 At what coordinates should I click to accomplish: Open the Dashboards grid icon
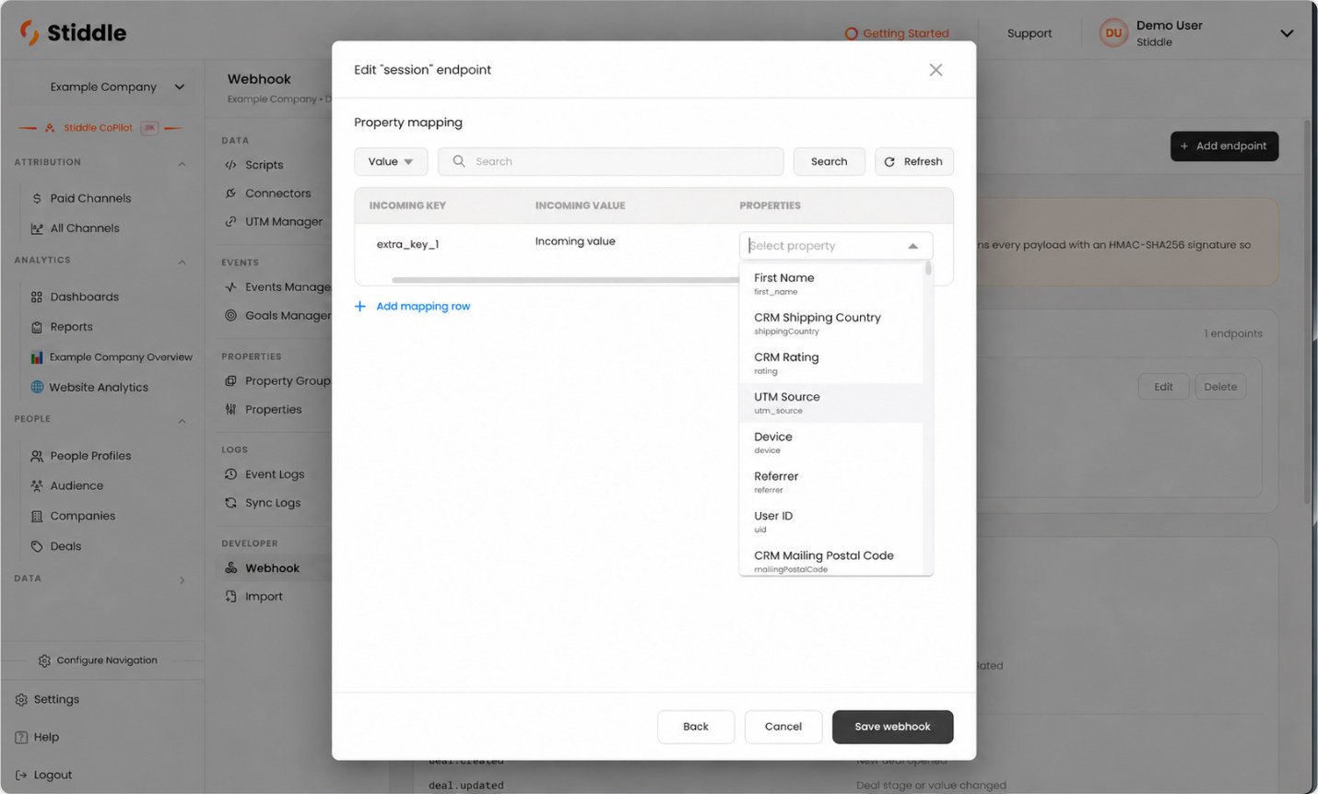[x=37, y=297]
